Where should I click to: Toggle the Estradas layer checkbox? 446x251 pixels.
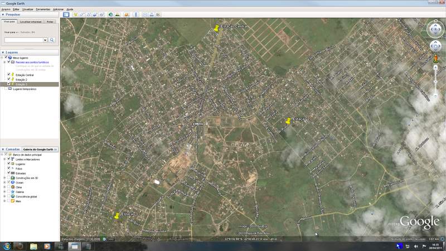tap(9, 173)
